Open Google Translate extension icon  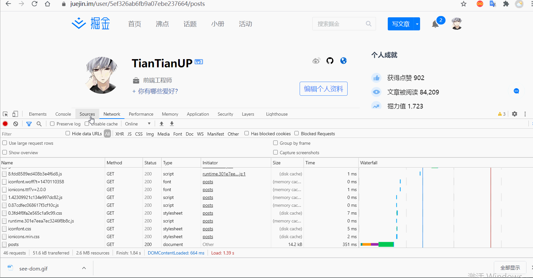493,4
